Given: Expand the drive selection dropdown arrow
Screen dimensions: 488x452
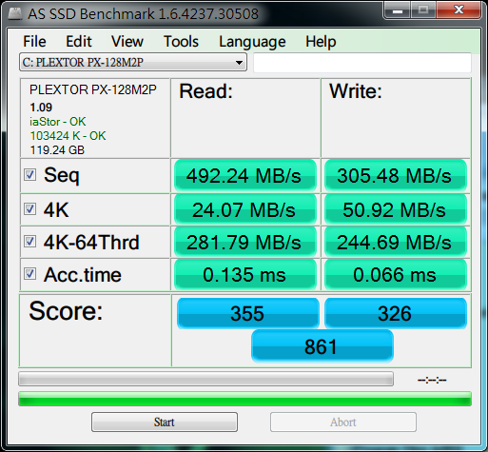Looking at the screenshot, I should point(240,63).
